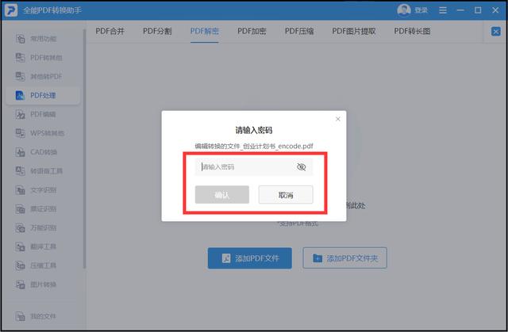
Task: Select the PDF解密 tab
Action: click(205, 31)
